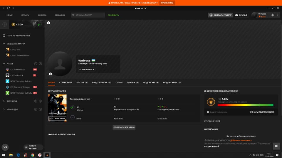Open the QIWI Teamplay 1x1 hub
This screenshot has height=158, width=282.
(x=21, y=81)
